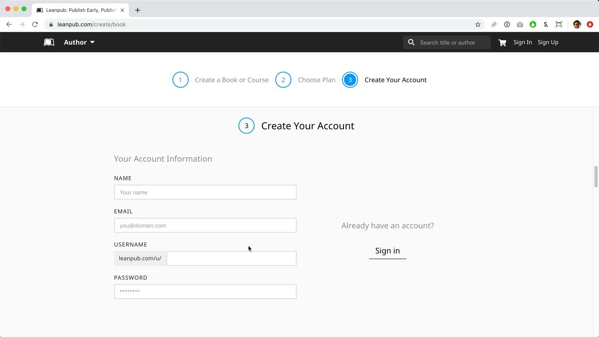Screen dimensions: 599x337
Task: Focus the Your name input field
Action: tap(205, 192)
